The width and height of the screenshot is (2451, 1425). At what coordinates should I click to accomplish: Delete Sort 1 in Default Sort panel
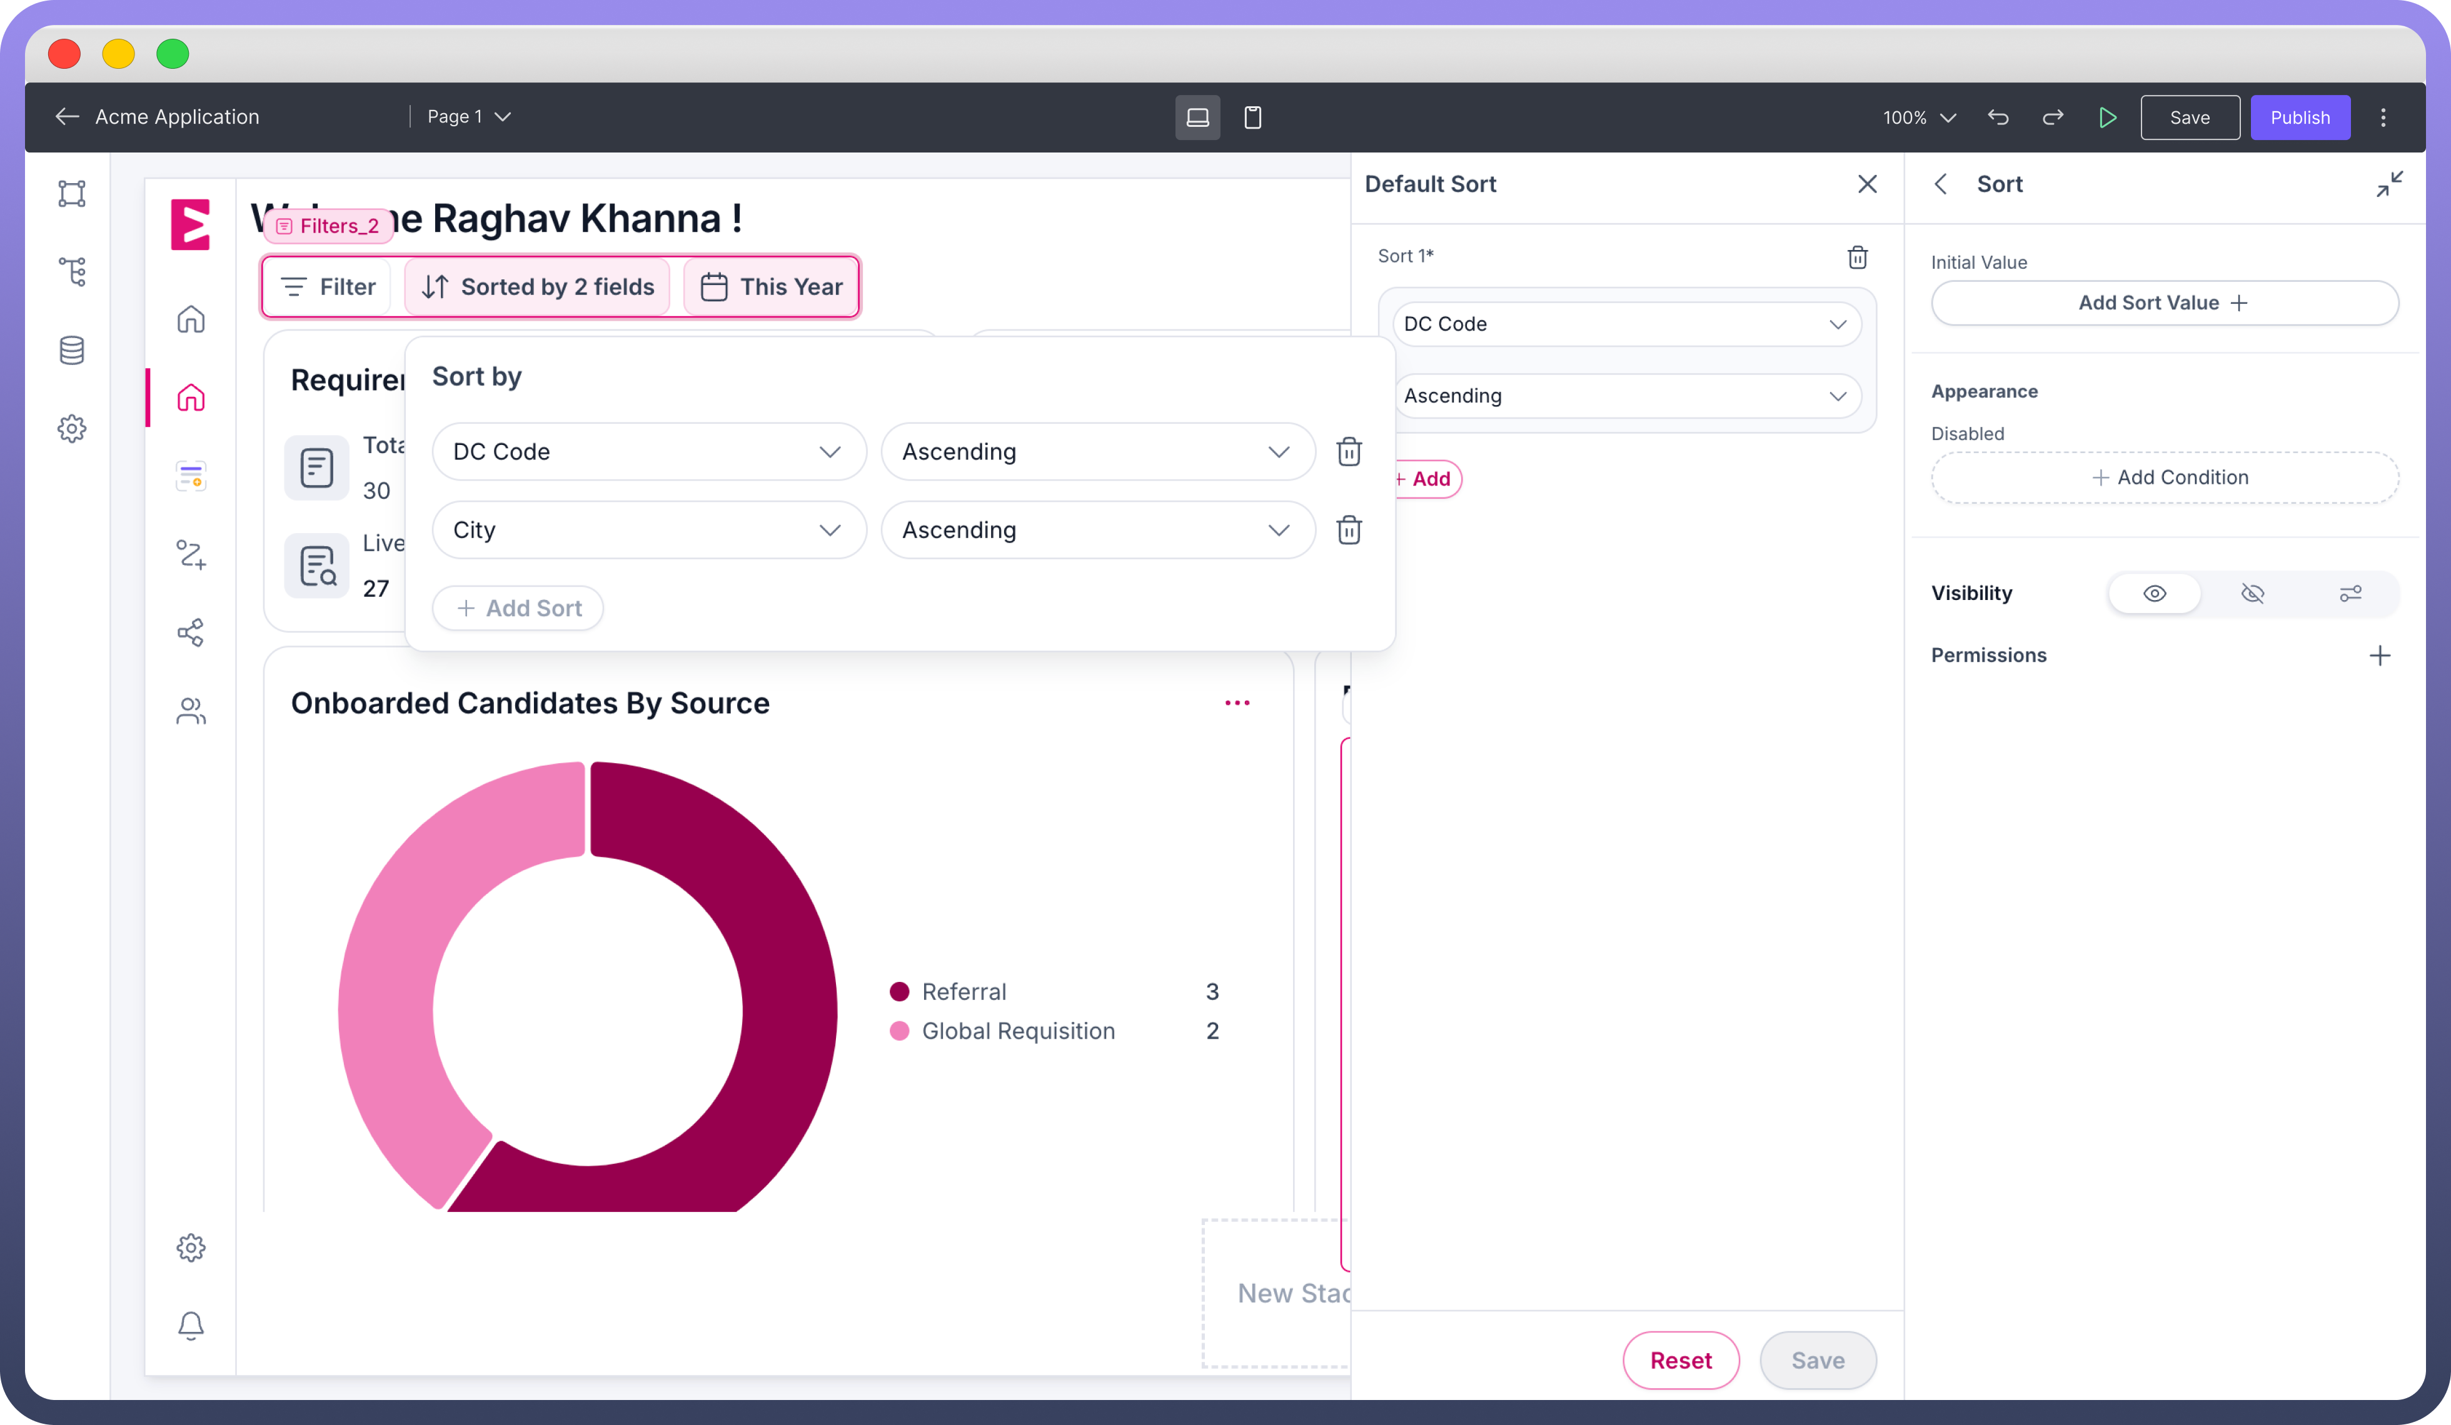pos(1857,257)
